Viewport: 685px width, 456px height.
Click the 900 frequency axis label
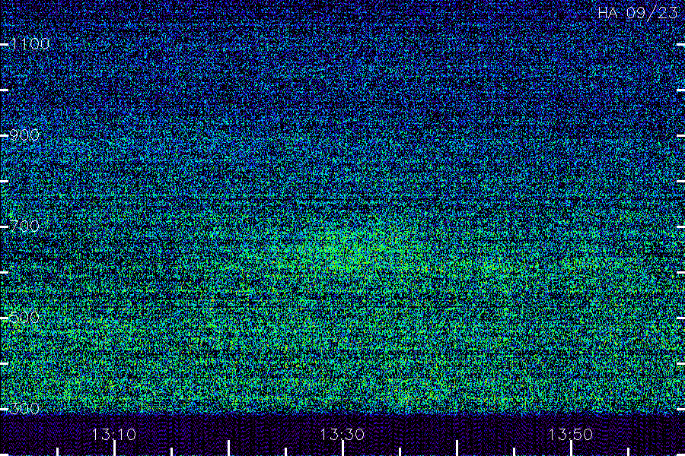click(x=24, y=135)
